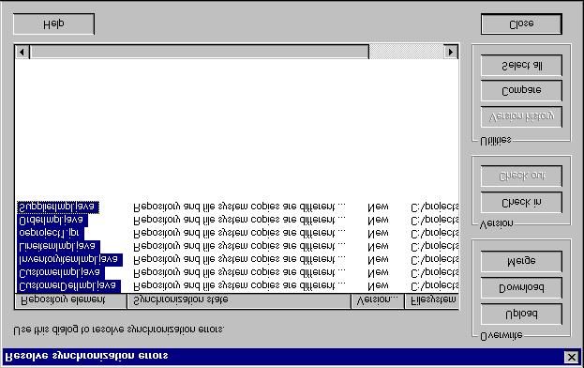This screenshot has width=584, height=368.
Task: Click synchronization state text of OrderImpl.java row
Action: tap(239, 220)
